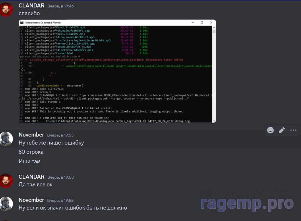Click the "80 строка" message text

coord(31,152)
